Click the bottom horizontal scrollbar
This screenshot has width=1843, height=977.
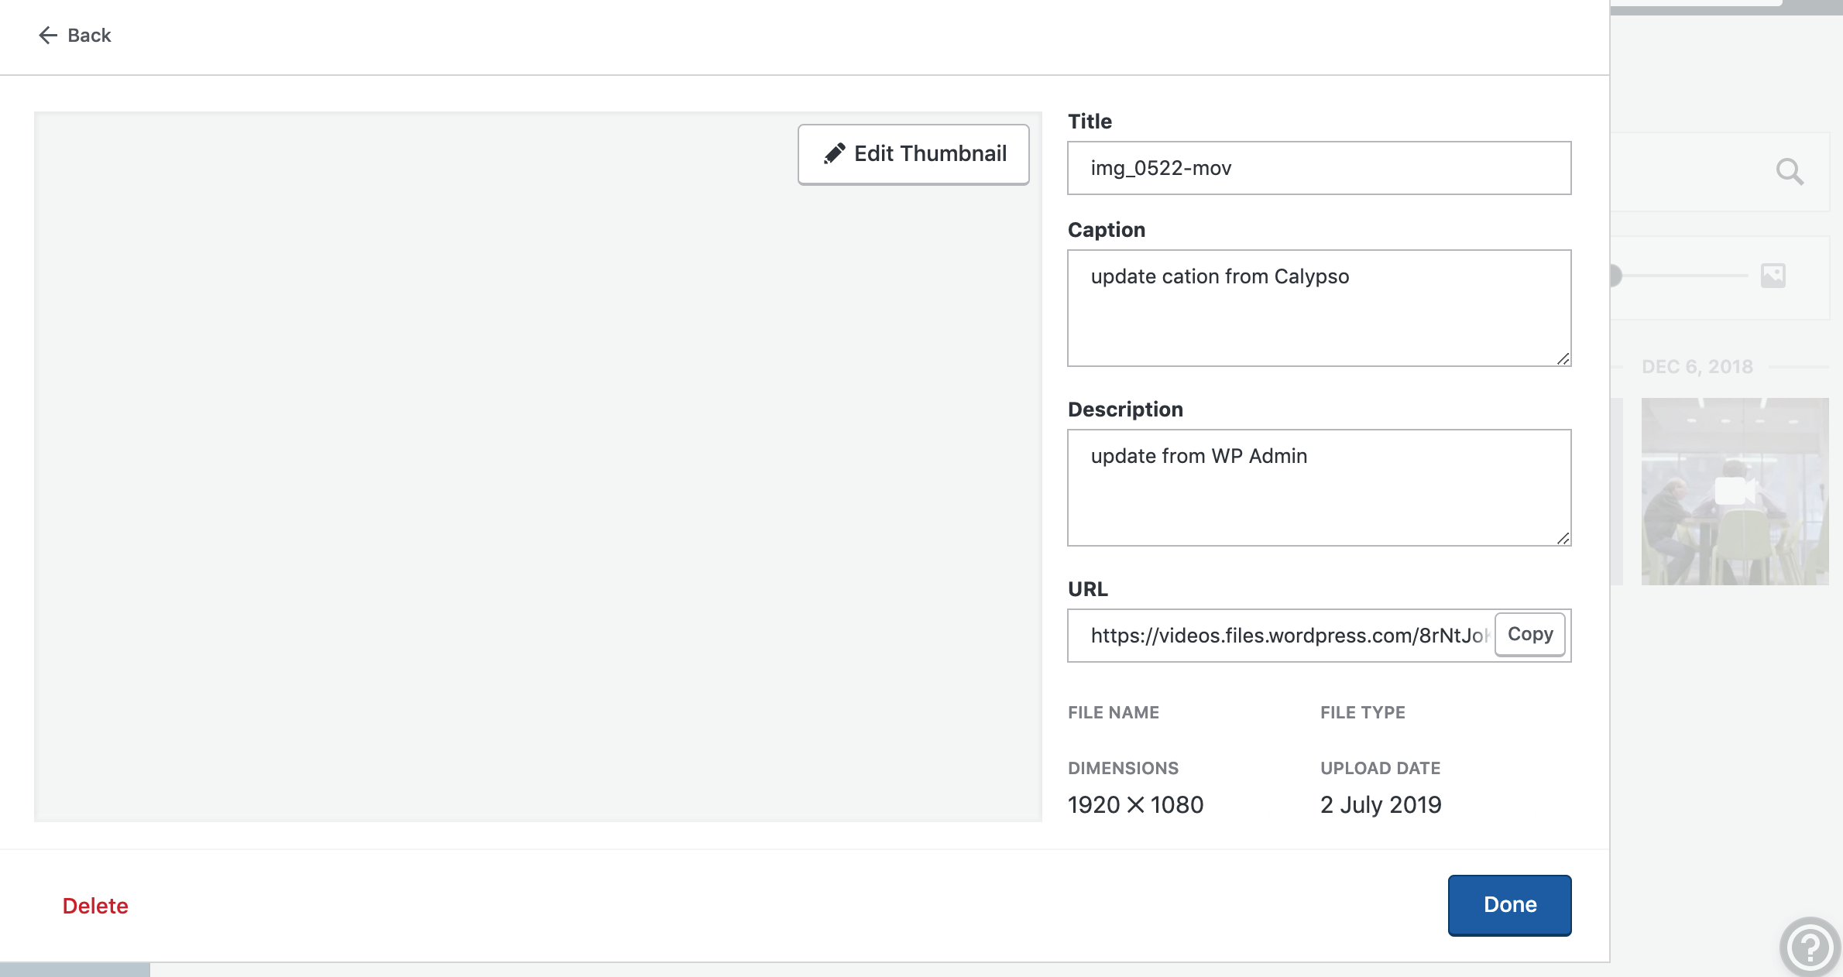coord(75,970)
